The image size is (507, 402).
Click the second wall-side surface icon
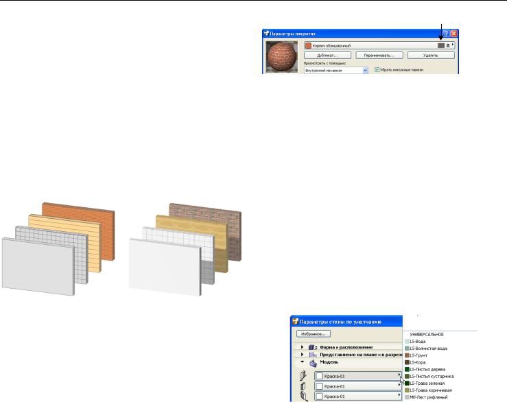coord(303,386)
